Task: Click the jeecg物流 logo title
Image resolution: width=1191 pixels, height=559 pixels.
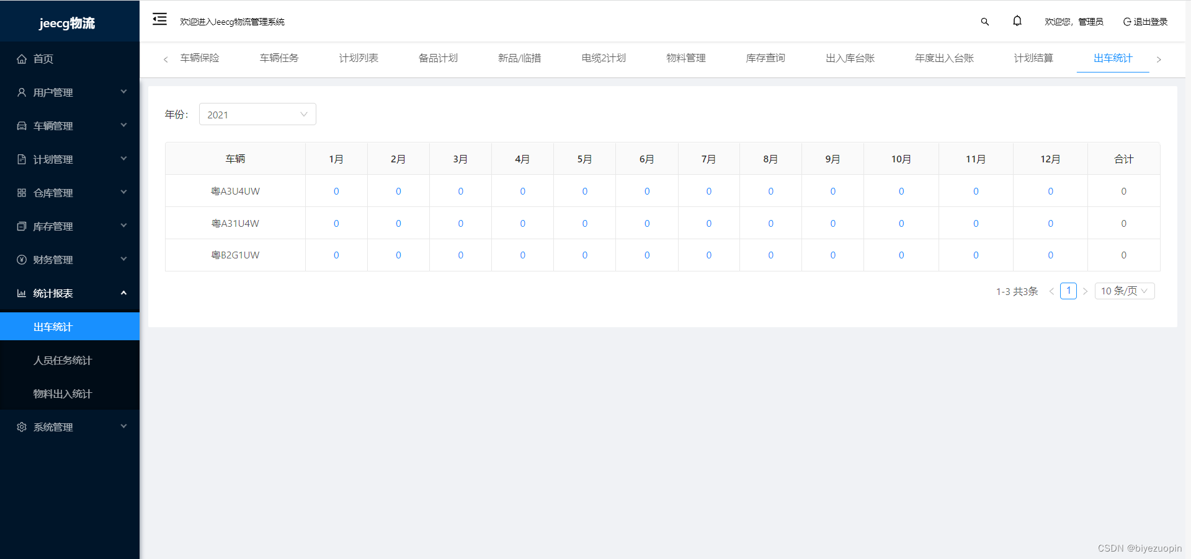Action: click(67, 23)
